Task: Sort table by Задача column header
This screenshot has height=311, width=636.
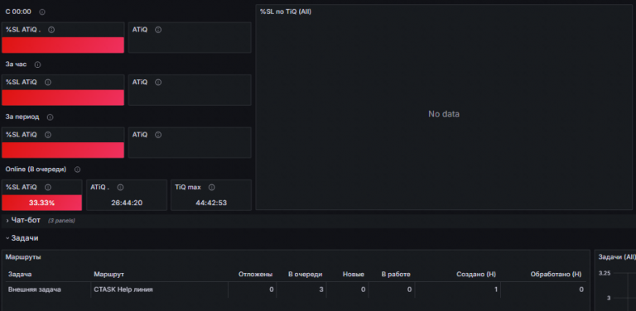Action: click(20, 274)
